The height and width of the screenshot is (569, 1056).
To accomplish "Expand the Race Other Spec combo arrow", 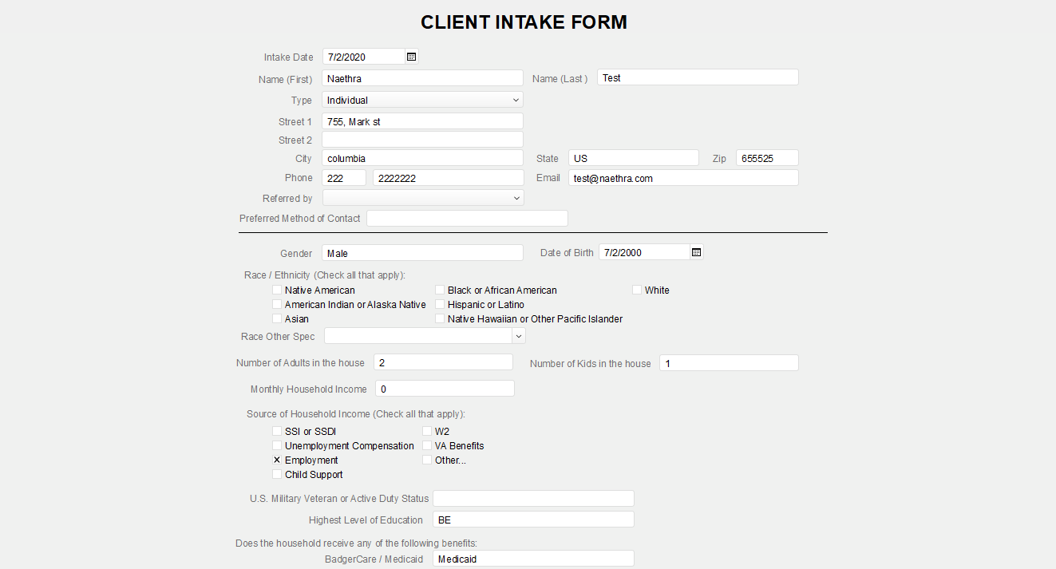I will (x=519, y=336).
